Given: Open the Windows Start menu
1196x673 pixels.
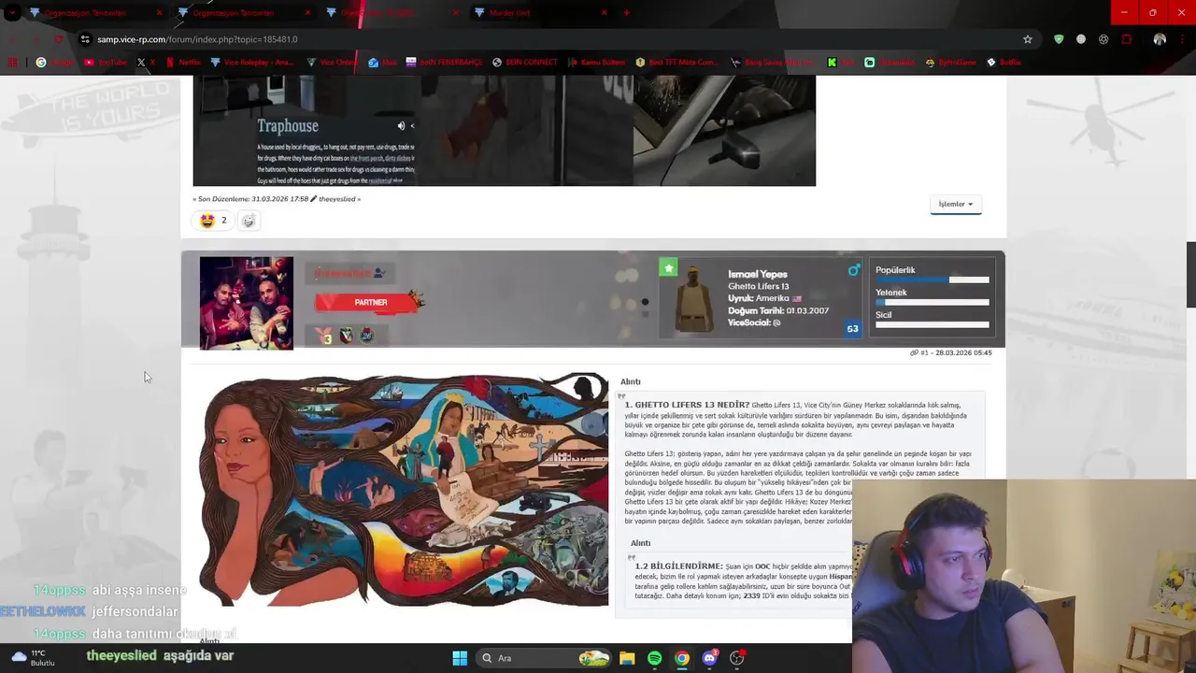Looking at the screenshot, I should [459, 658].
